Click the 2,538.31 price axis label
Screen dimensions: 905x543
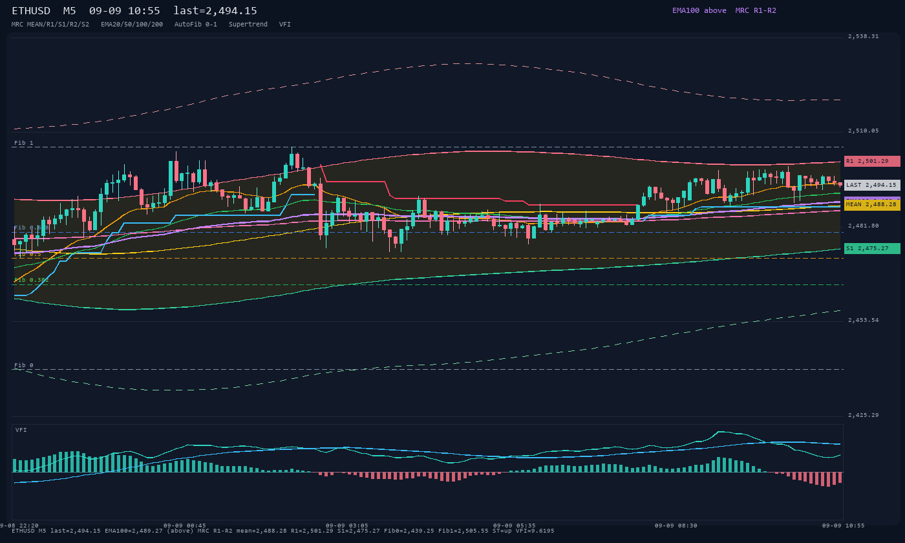pos(864,36)
